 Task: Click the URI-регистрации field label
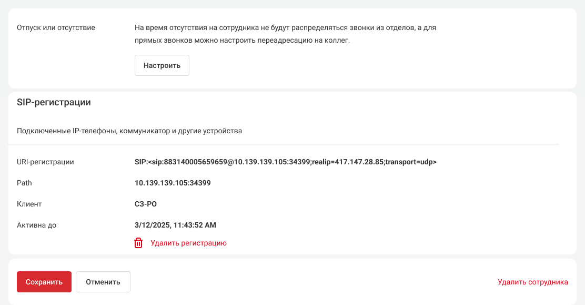click(x=45, y=162)
